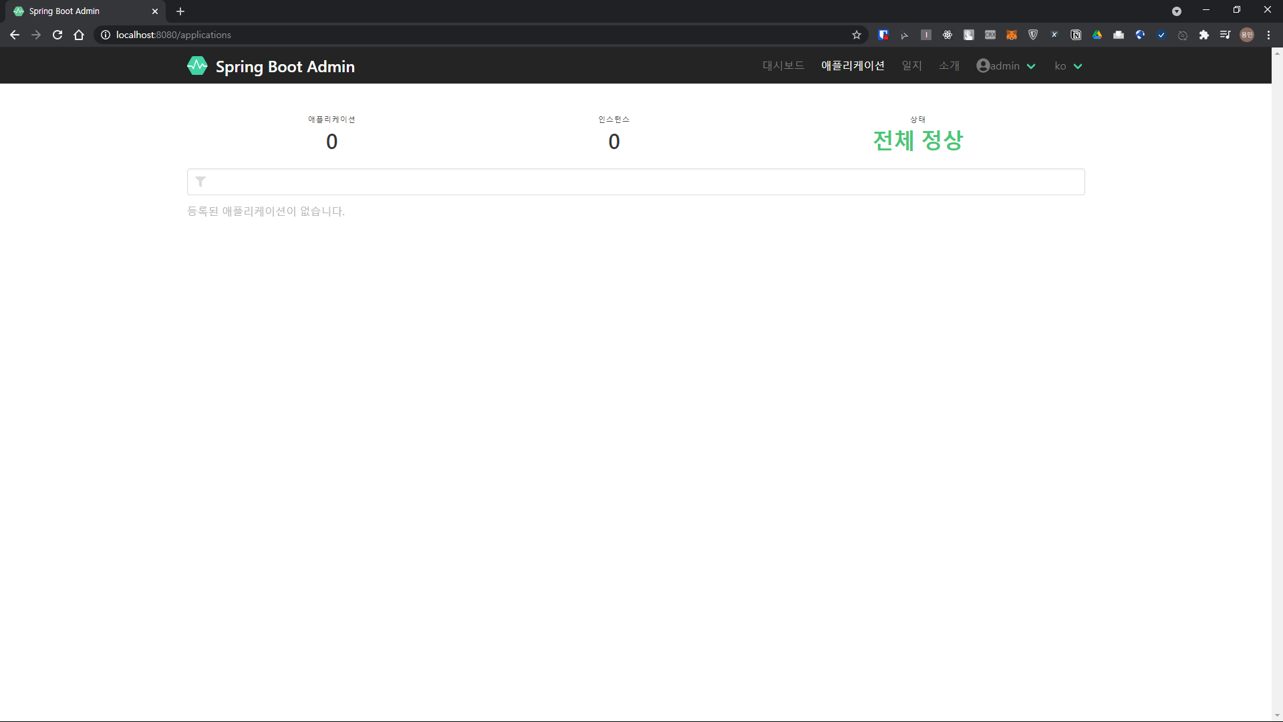Select the Spring Boot Admin browser tab

(86, 11)
